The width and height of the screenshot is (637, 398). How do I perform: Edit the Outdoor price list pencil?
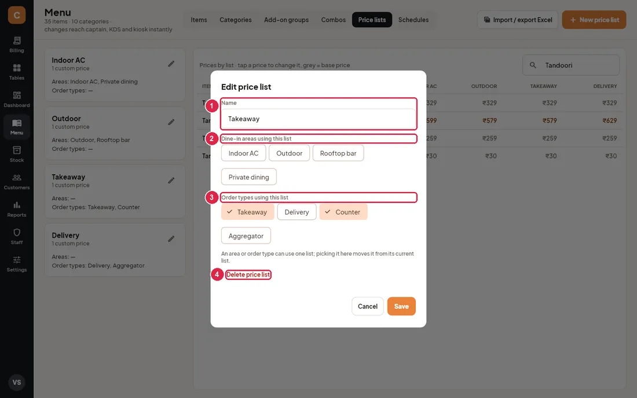point(171,122)
